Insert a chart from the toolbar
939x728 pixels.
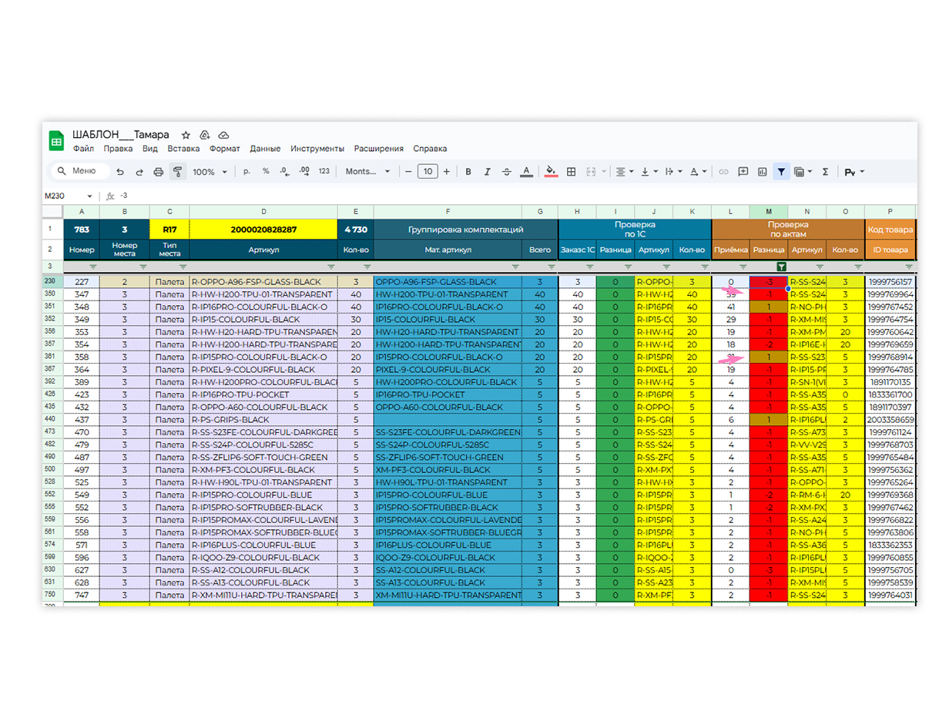tap(763, 172)
